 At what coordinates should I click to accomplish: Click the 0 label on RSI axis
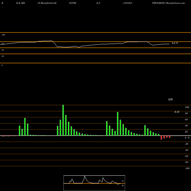2,65
